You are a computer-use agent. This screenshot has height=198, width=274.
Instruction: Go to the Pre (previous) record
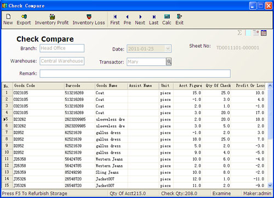127,19
